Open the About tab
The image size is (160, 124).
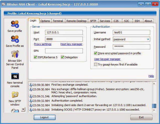[148, 21]
